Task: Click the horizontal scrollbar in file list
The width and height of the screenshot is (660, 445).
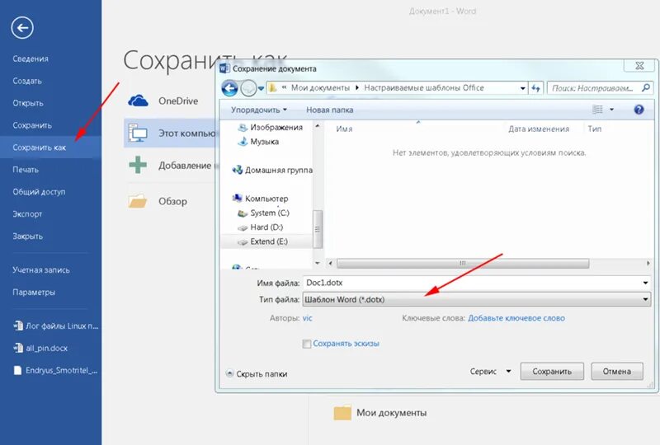Action: coord(463,264)
